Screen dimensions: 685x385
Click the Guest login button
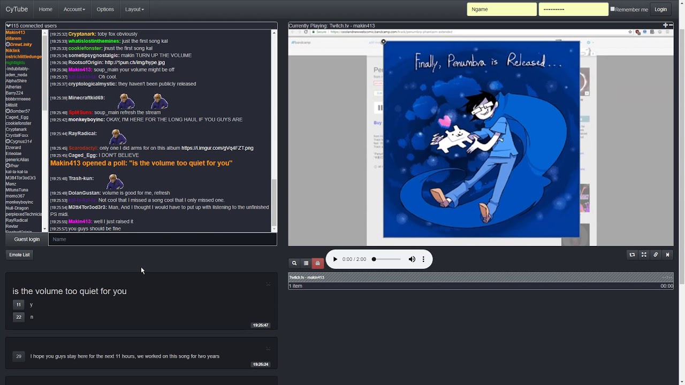27,239
